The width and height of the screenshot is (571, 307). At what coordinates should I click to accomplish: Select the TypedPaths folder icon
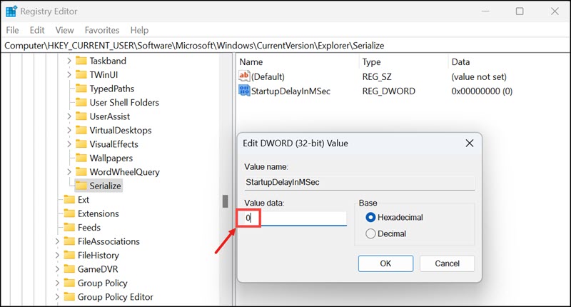81,89
